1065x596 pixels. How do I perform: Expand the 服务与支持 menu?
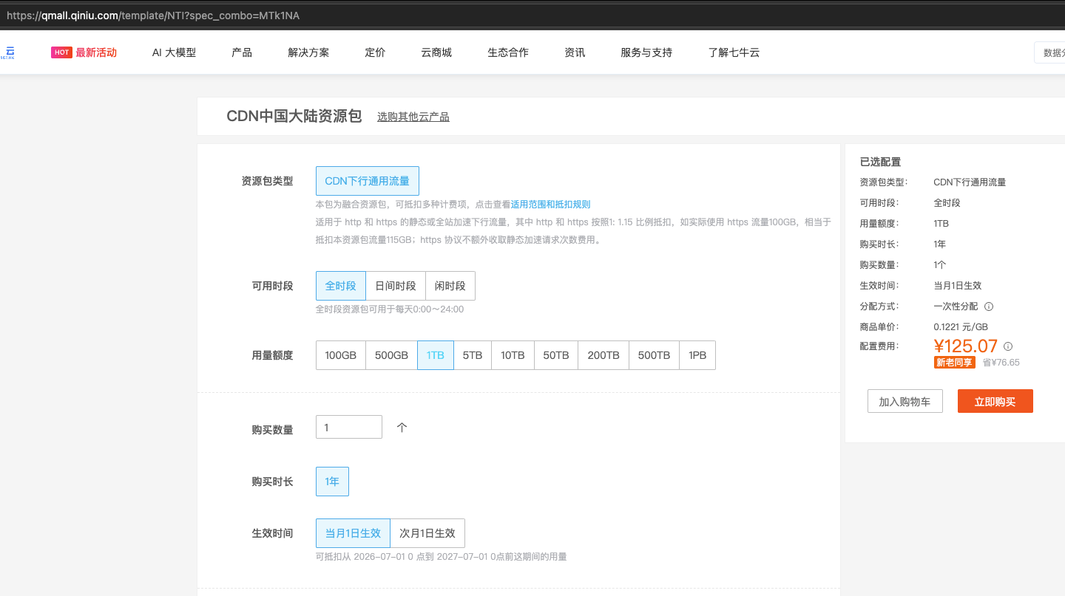[646, 52]
